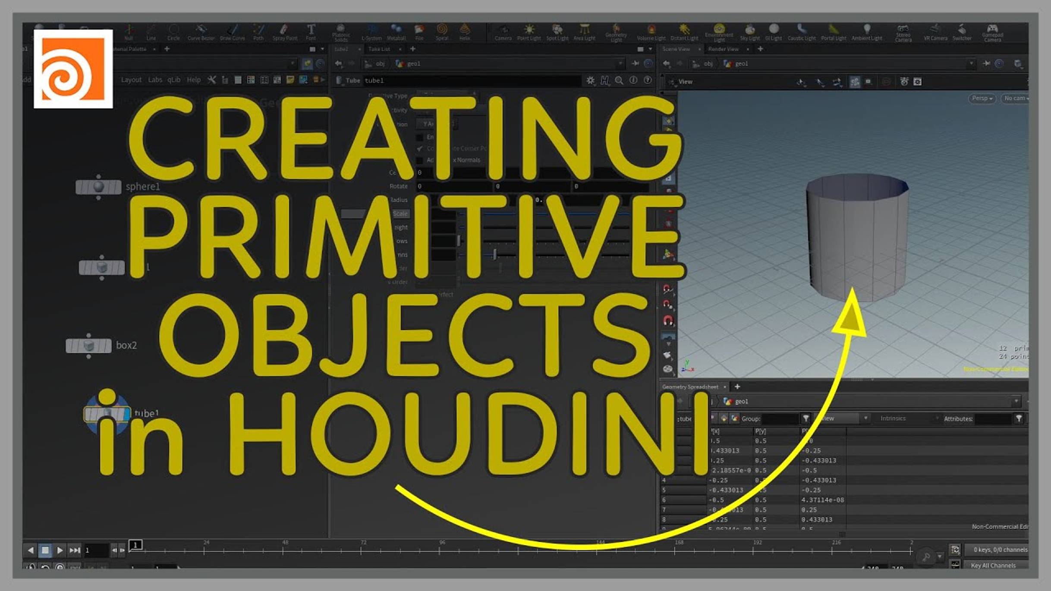This screenshot has width=1051, height=591.
Task: Click the Houdini logo icon
Action: click(x=72, y=72)
